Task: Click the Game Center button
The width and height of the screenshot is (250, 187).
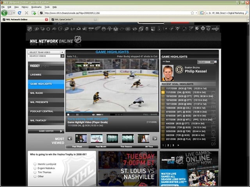Action: pyautogui.click(x=46, y=131)
